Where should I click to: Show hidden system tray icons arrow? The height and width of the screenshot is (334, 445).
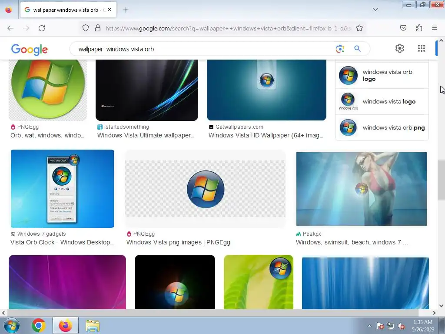369,326
